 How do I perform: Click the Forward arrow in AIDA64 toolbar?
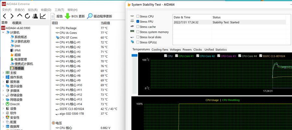coord(12,16)
